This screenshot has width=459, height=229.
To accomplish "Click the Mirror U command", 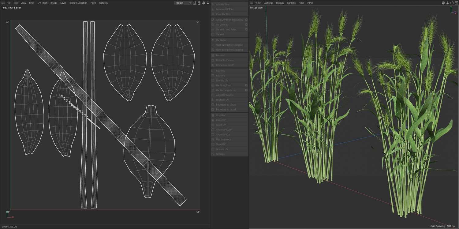I will tap(229, 71).
